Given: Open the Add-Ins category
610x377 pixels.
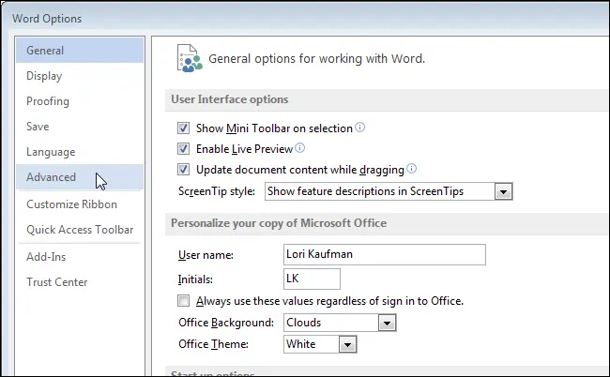Looking at the screenshot, I should pyautogui.click(x=80, y=257).
